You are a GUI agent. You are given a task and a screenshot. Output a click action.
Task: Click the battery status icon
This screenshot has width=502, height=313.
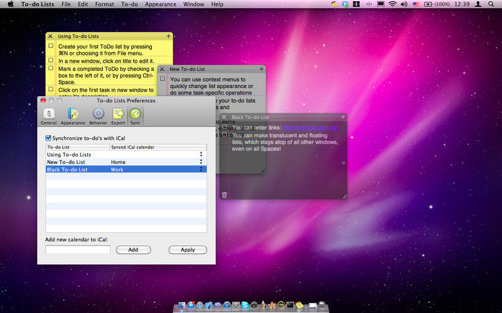tap(428, 4)
